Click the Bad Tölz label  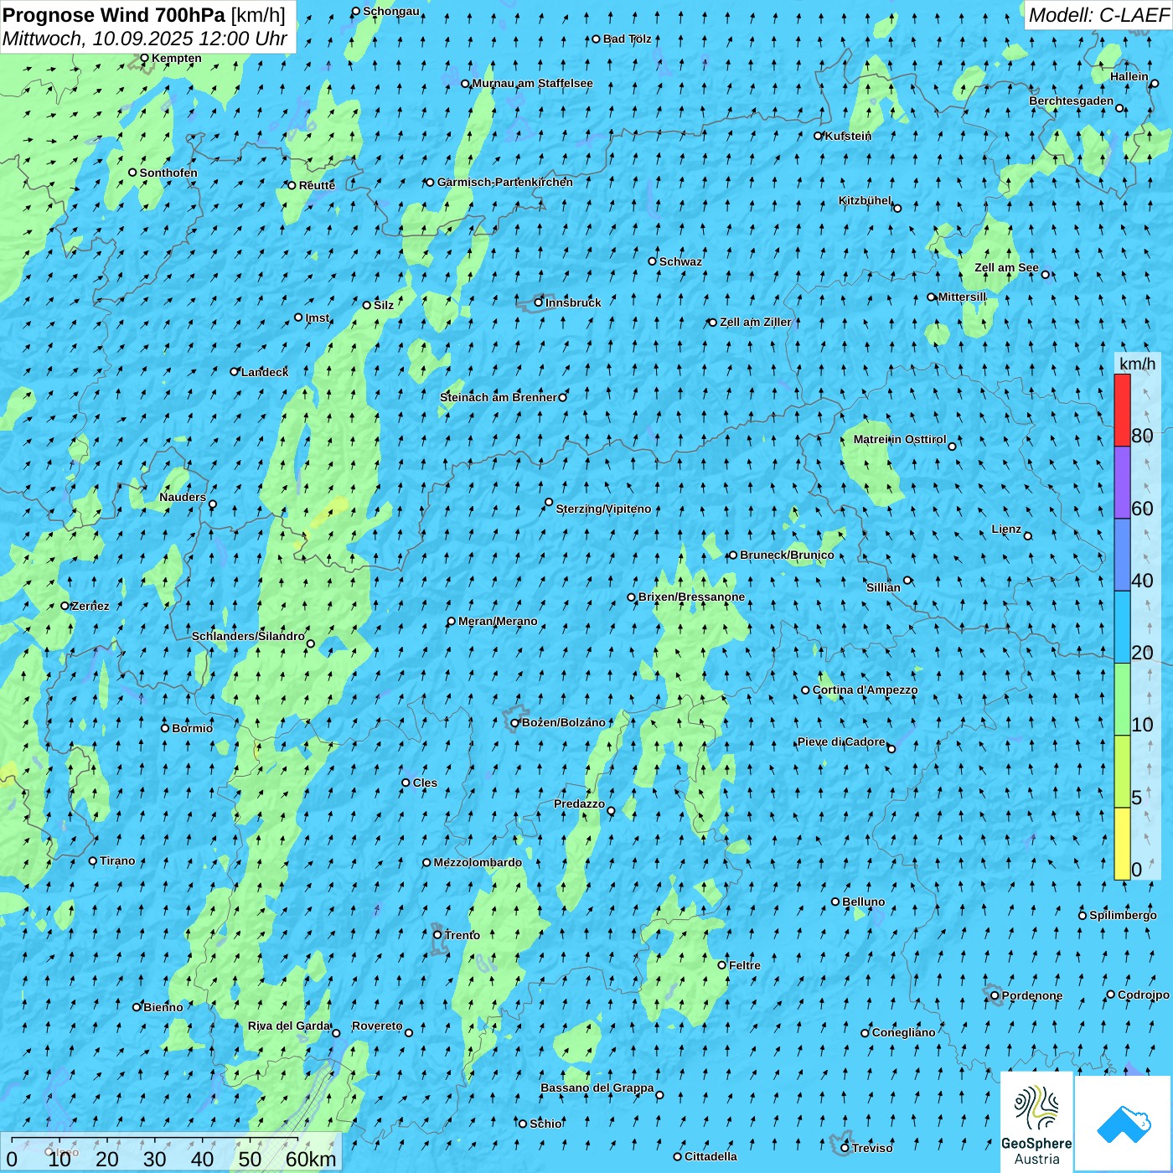[x=627, y=39]
